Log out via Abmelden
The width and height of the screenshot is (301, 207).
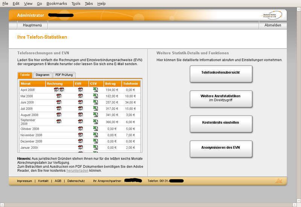click(x=273, y=25)
